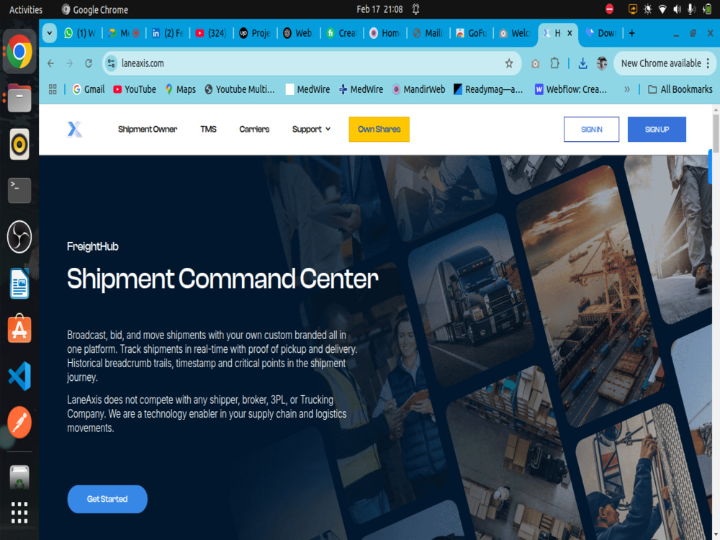Click the Get Started button
This screenshot has width=720, height=540.
click(x=107, y=499)
